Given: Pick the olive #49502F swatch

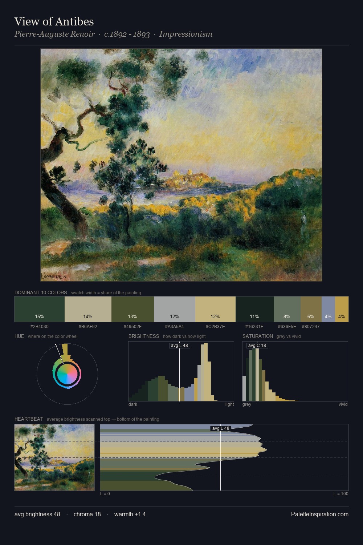Looking at the screenshot, I should coord(132,309).
